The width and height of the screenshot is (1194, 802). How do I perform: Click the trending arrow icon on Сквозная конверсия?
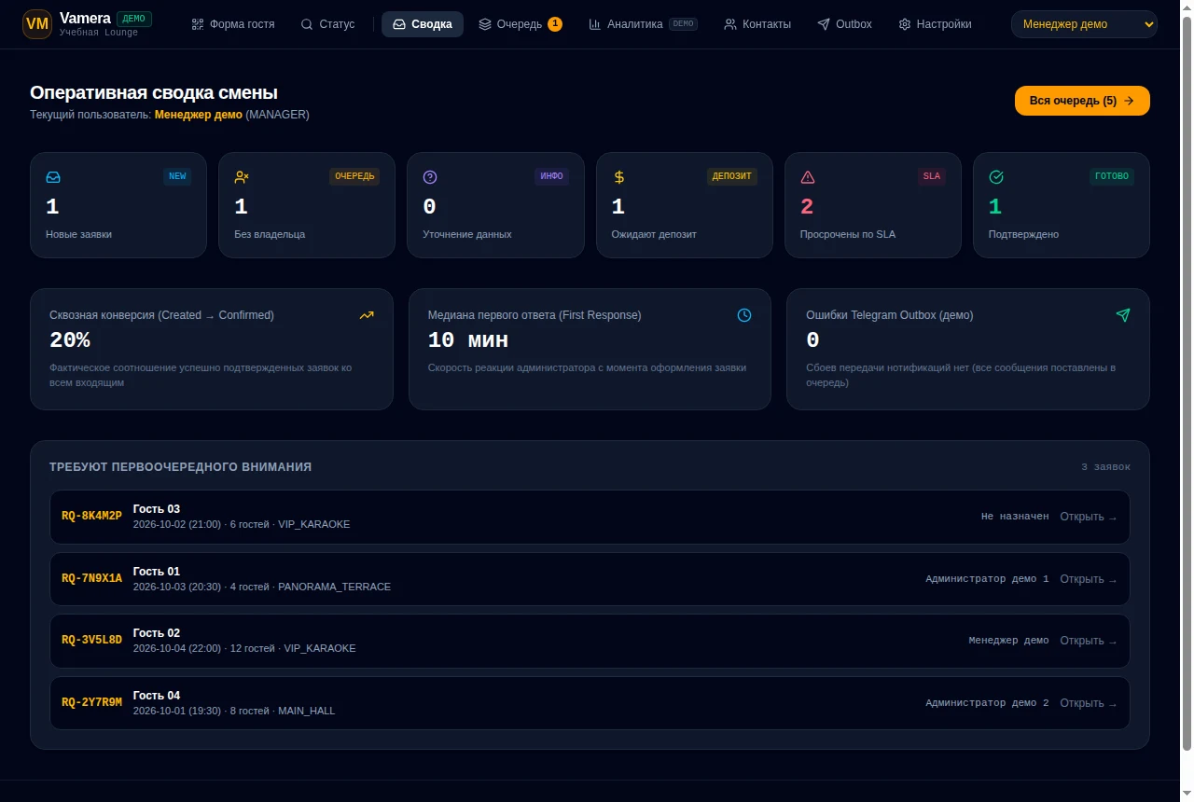point(367,315)
